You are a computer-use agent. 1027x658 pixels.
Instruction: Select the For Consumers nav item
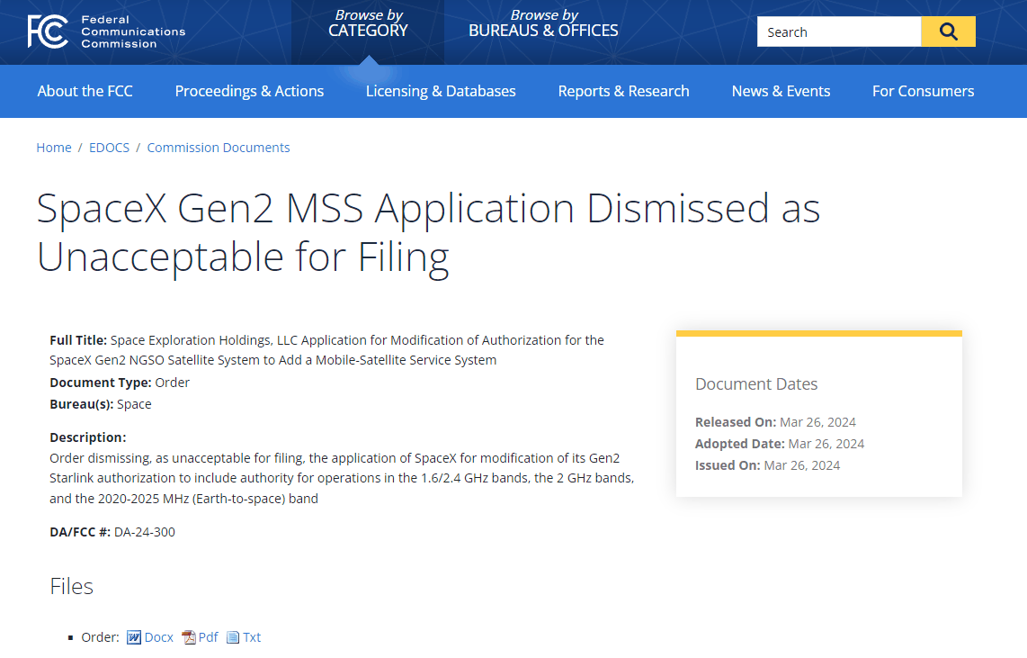coord(923,91)
